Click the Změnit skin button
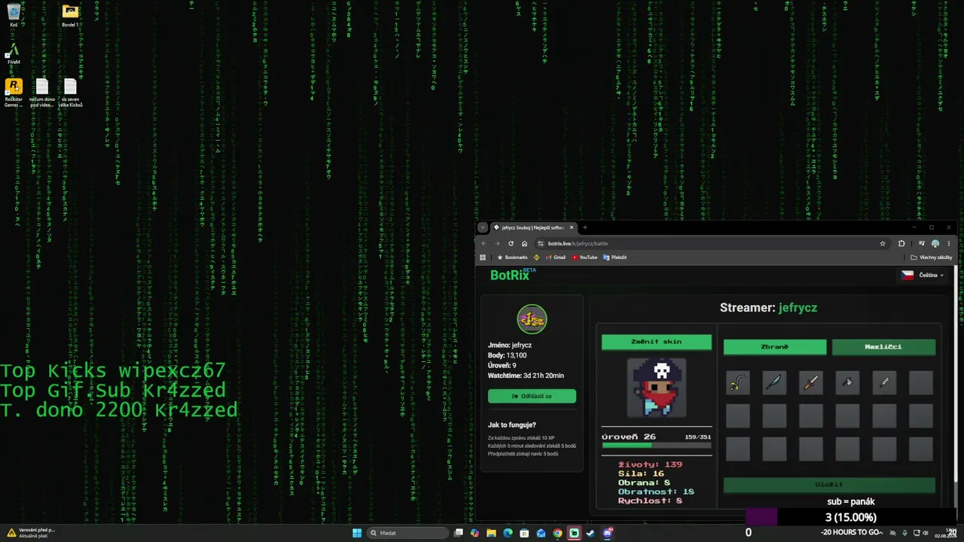Image resolution: width=964 pixels, height=542 pixels. [656, 342]
